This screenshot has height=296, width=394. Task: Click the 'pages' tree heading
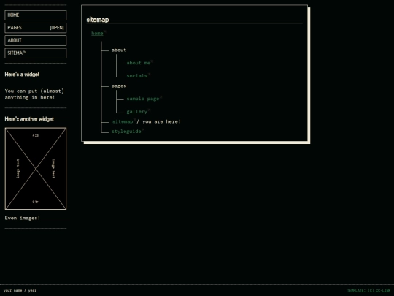tap(119, 86)
